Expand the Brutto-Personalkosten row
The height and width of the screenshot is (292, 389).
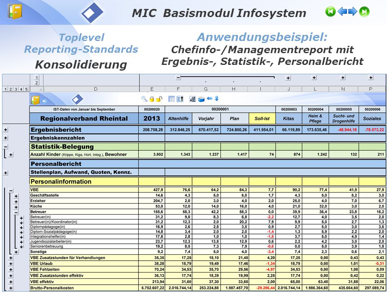[x=11, y=288]
